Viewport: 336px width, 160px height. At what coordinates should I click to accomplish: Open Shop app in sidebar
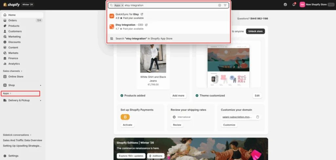point(22,85)
